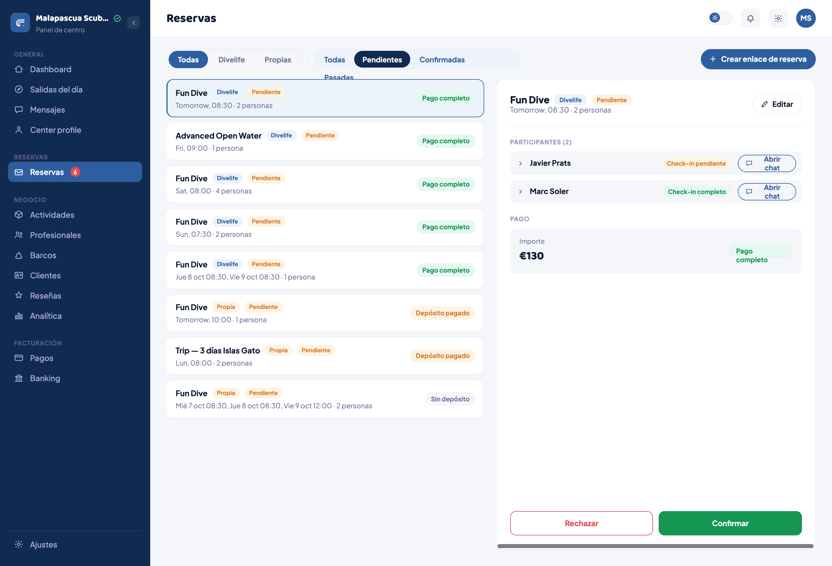Select the Todas status filter

pos(334,59)
